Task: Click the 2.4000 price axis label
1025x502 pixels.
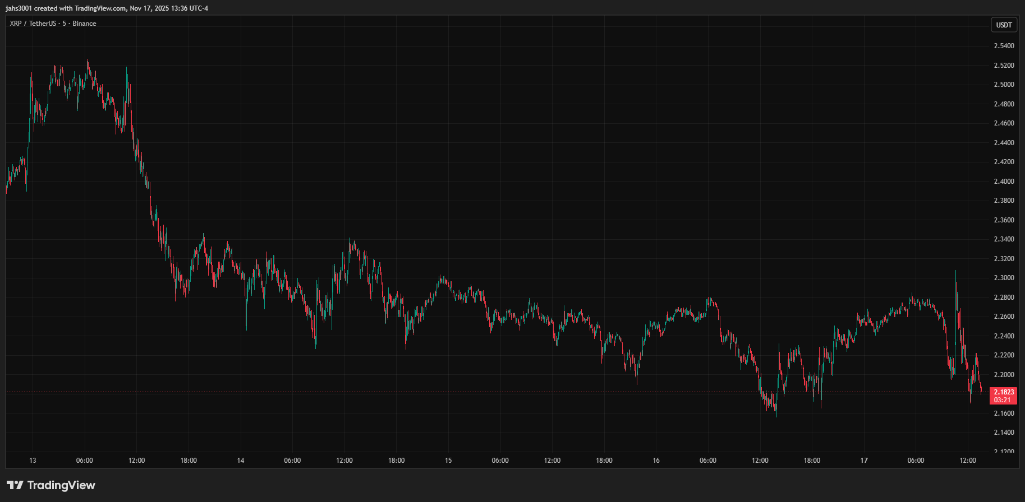Action: (1004, 182)
